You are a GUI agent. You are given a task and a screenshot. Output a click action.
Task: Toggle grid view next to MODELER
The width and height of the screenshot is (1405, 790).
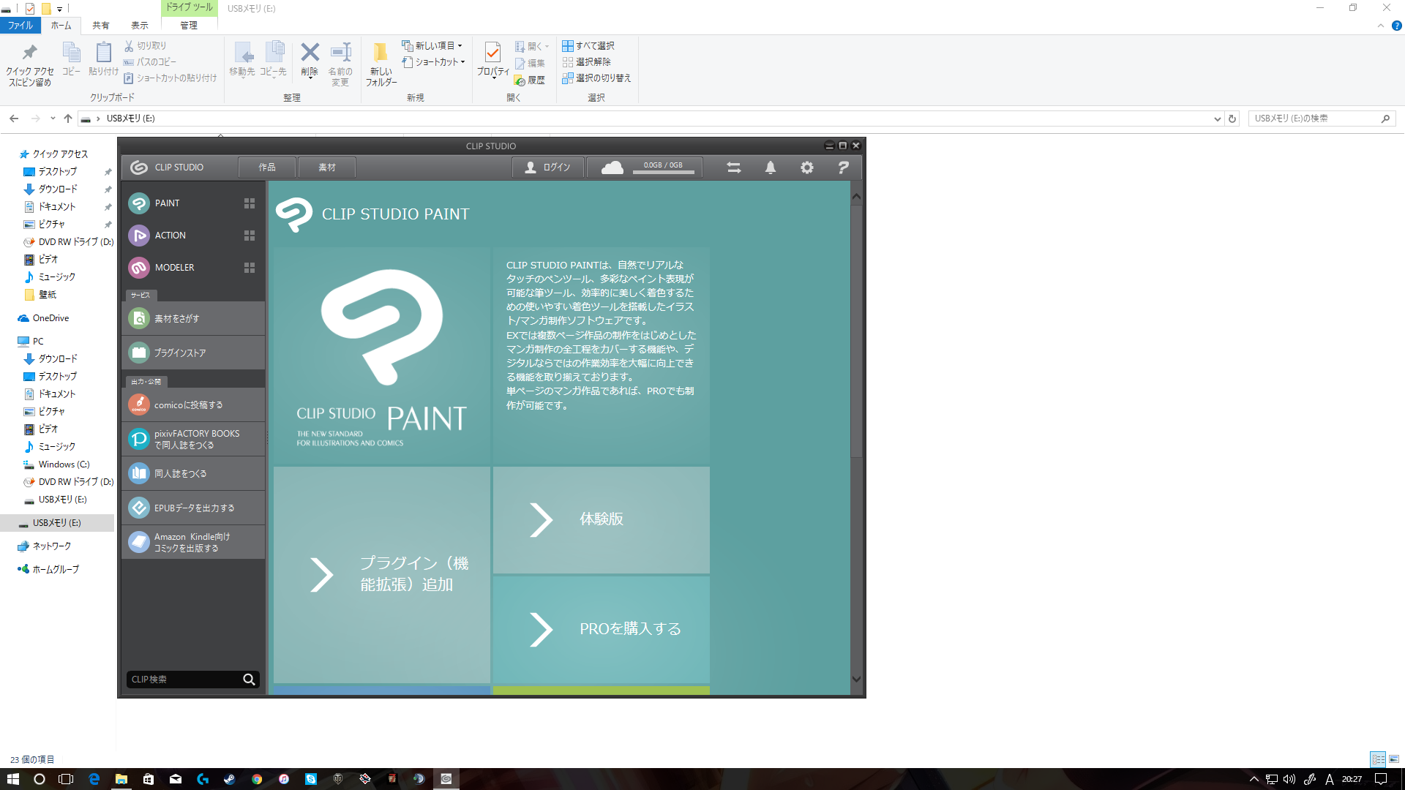tap(250, 268)
